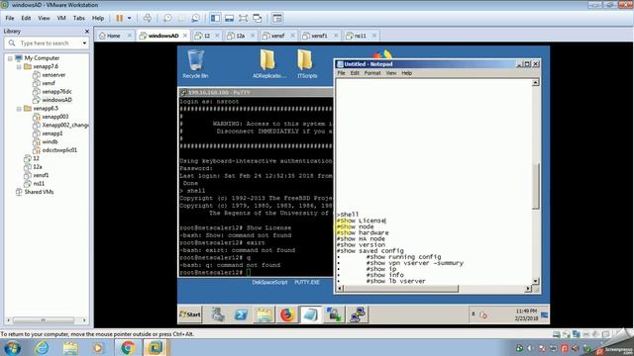Open the library search filter dropdown
The width and height of the screenshot is (634, 356).
pyautogui.click(x=84, y=44)
